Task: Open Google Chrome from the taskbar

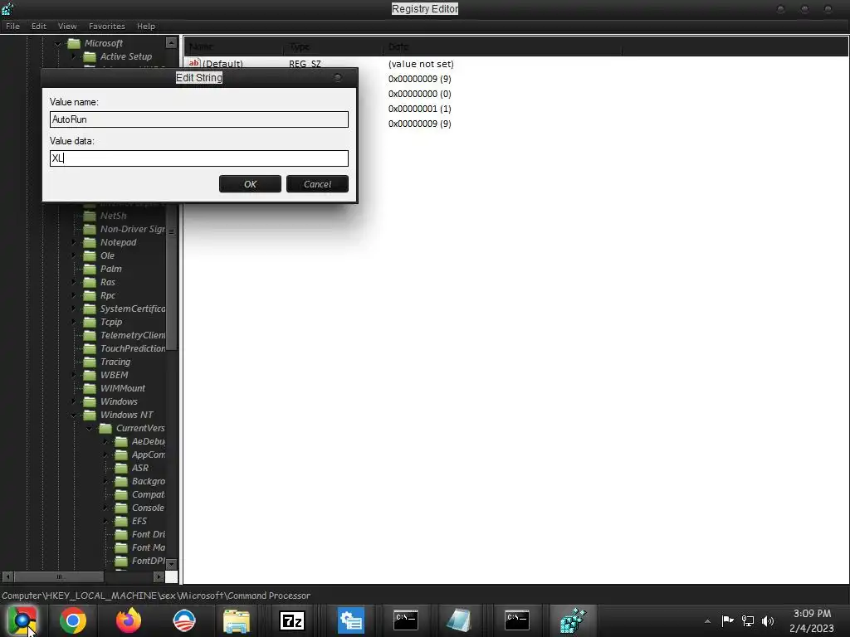Action: coord(73,620)
